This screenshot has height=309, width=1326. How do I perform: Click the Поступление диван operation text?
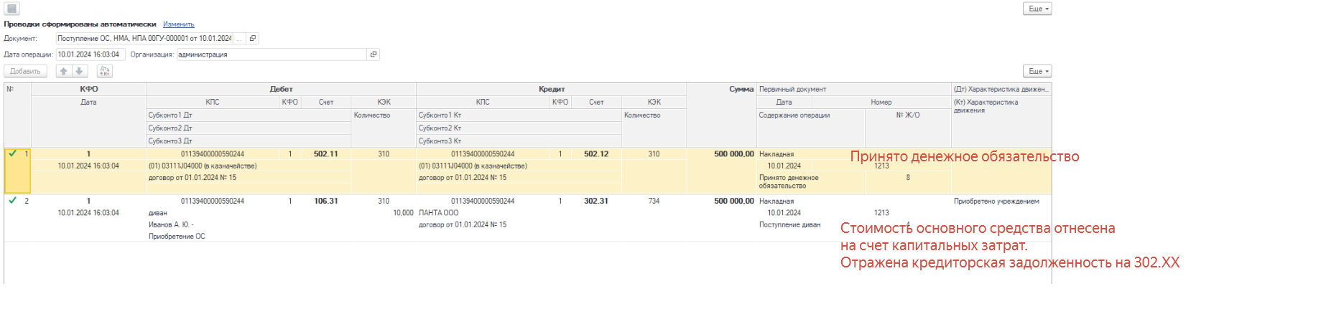(789, 224)
